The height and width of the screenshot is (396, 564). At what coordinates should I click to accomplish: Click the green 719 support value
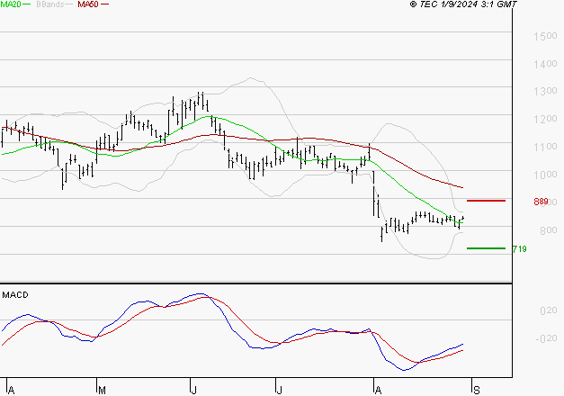tap(519, 248)
